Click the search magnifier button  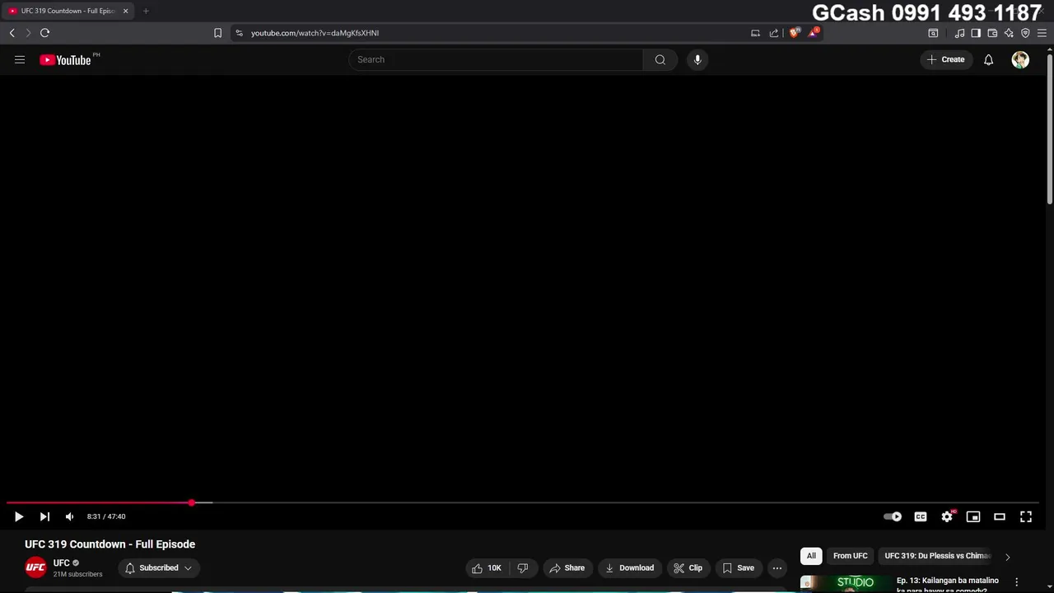(x=660, y=59)
